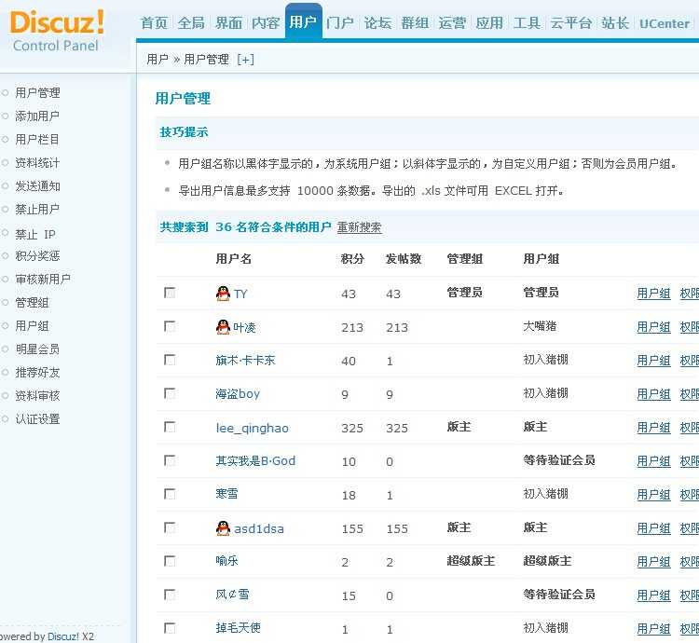Go to the 论坛 top menu
The width and height of the screenshot is (699, 643).
pyautogui.click(x=377, y=23)
